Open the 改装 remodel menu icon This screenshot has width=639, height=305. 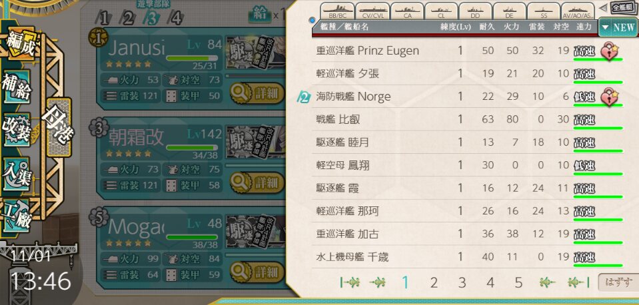click(16, 129)
